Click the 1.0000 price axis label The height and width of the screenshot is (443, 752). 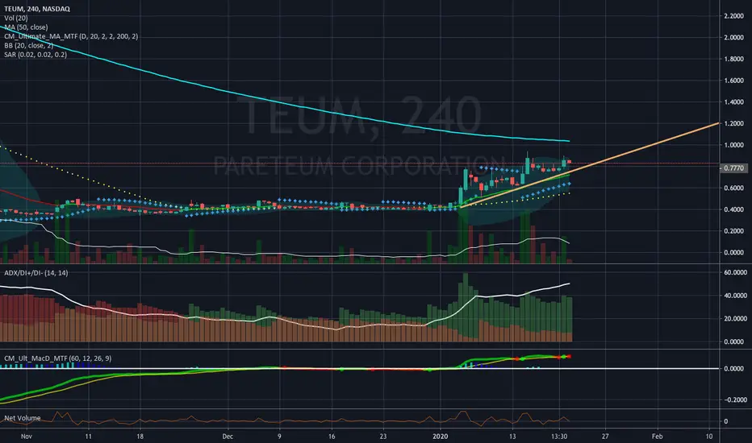tap(733, 145)
